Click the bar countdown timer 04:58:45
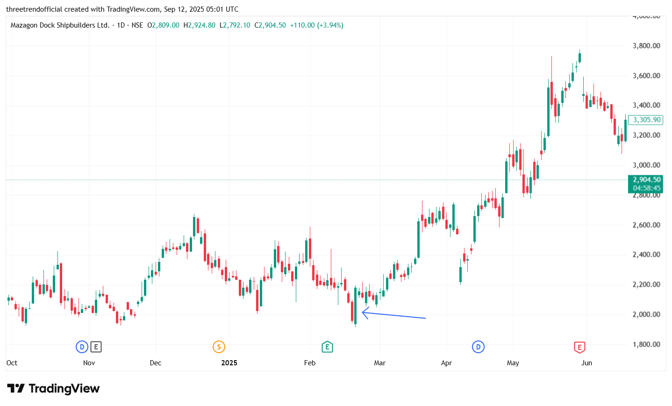The width and height of the screenshot is (672, 406). [647, 188]
